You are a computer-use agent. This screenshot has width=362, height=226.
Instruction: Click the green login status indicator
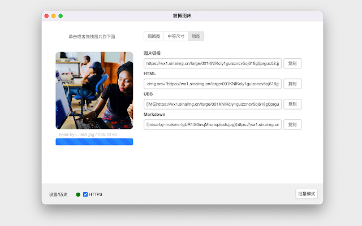[x=78, y=194]
